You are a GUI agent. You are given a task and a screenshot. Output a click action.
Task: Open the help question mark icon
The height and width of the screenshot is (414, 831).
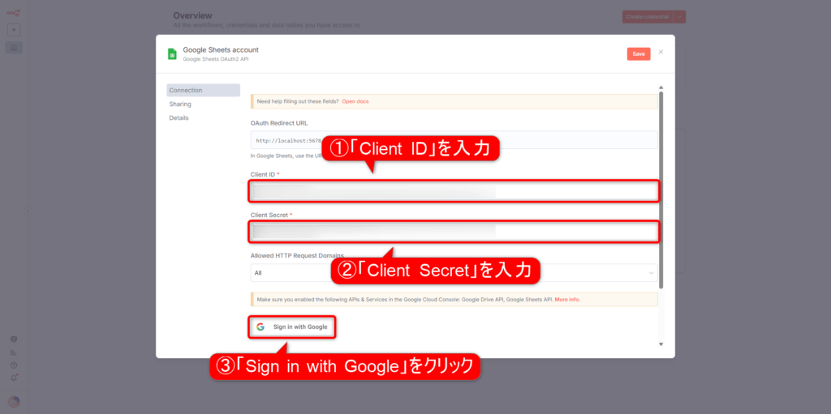coord(14,365)
